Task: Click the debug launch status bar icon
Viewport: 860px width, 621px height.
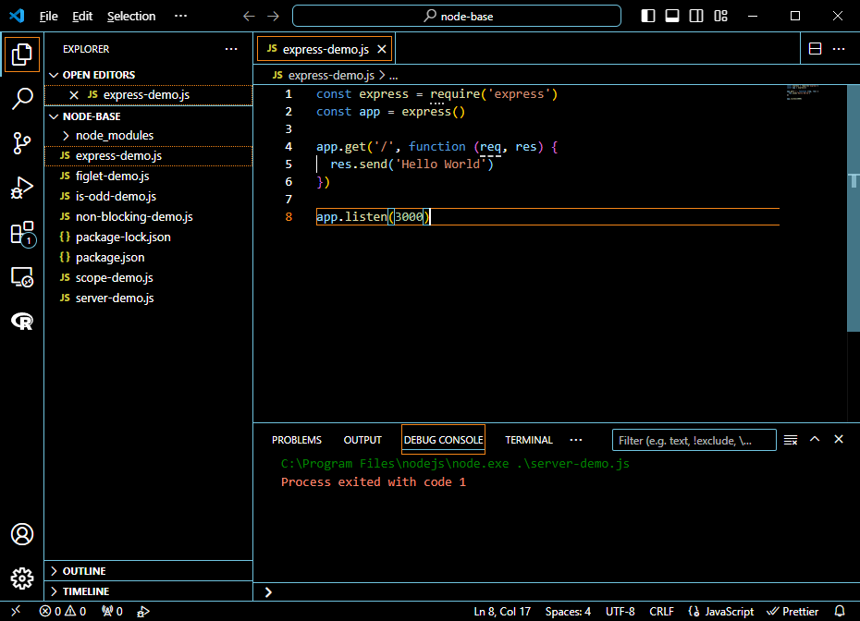Action: tap(142, 611)
